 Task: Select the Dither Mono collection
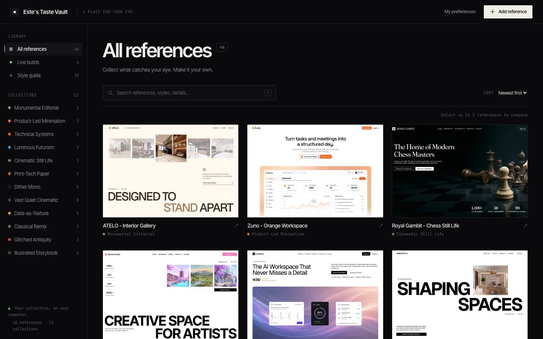44,187
